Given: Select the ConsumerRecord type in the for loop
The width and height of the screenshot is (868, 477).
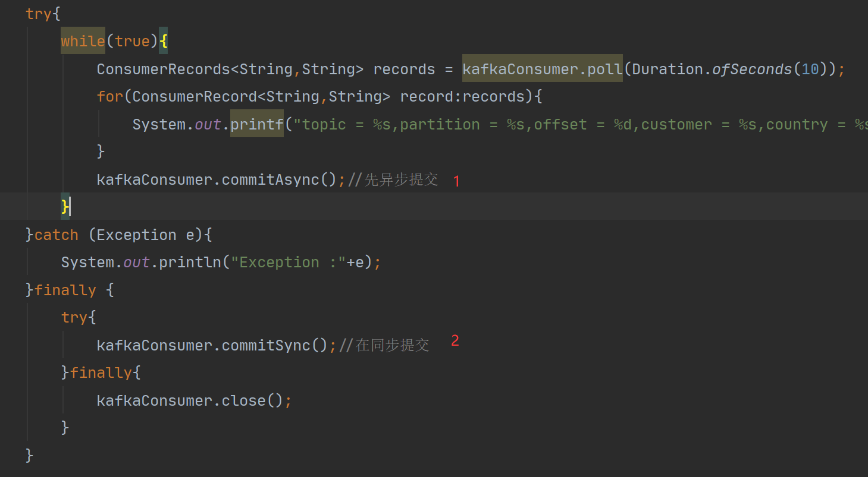Looking at the screenshot, I should [195, 96].
